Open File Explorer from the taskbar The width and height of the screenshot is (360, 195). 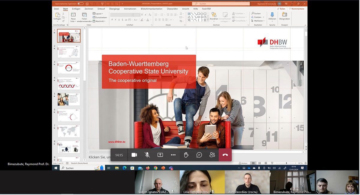pyautogui.click(x=117, y=168)
